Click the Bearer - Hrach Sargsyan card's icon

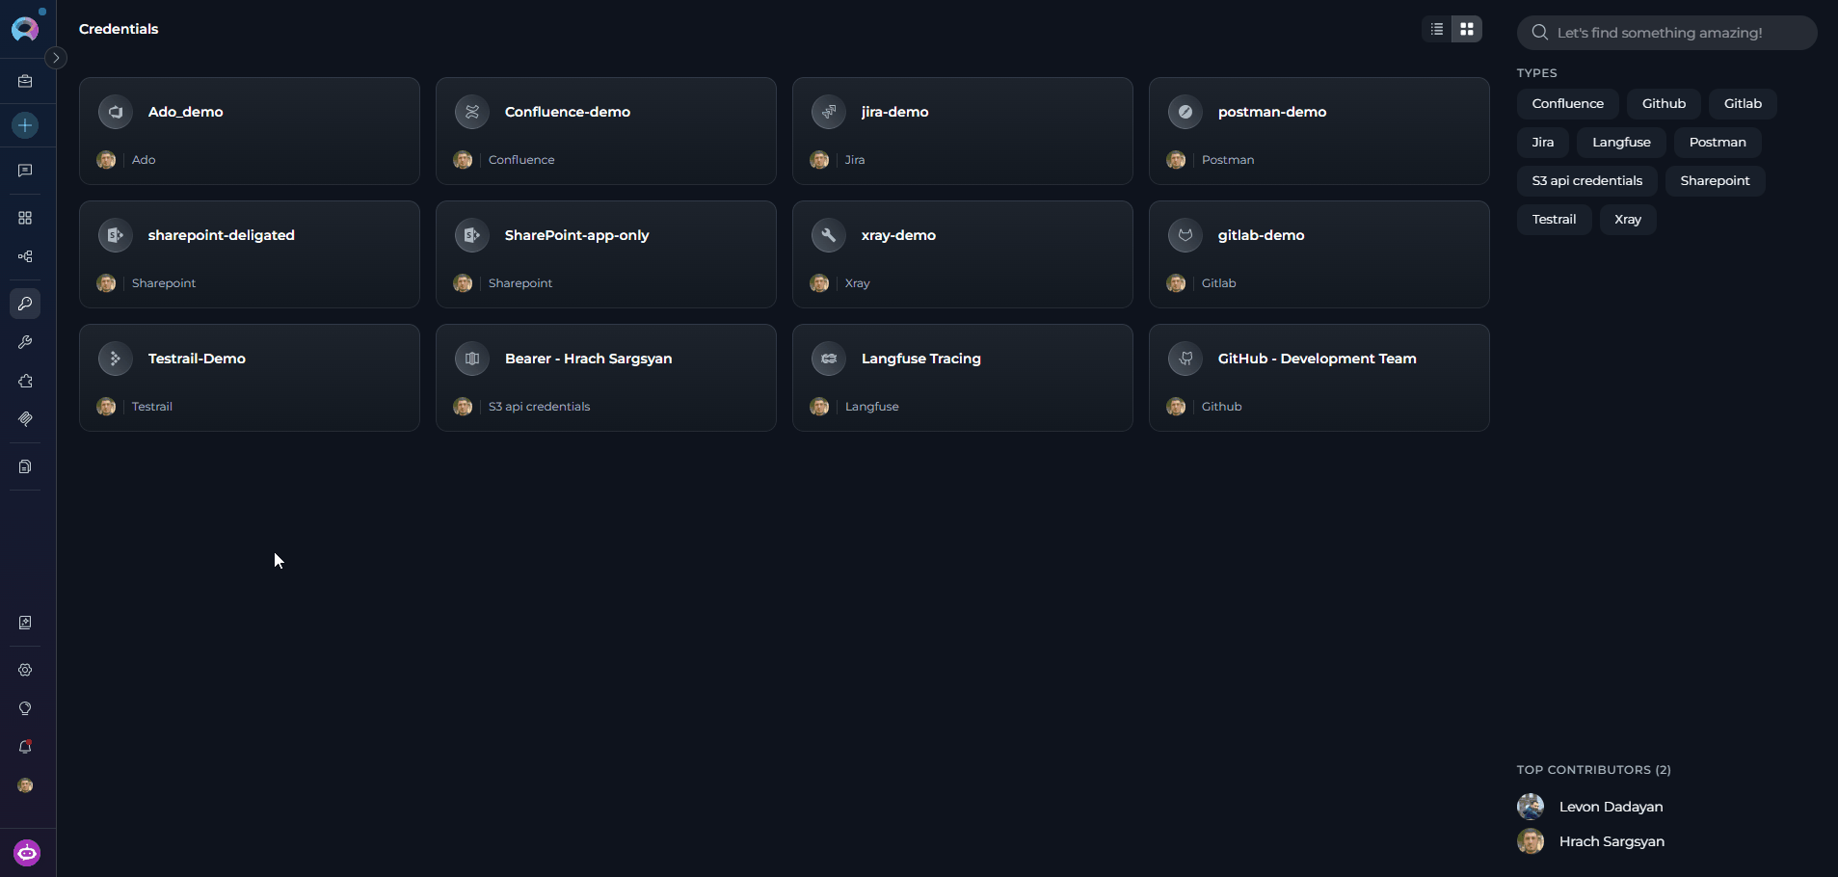coord(472,359)
